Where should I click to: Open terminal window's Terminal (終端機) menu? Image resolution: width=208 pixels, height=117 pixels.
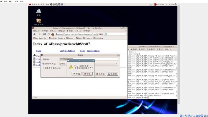[151, 49]
